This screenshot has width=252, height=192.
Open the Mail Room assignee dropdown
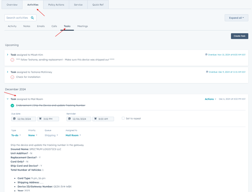[73, 135]
